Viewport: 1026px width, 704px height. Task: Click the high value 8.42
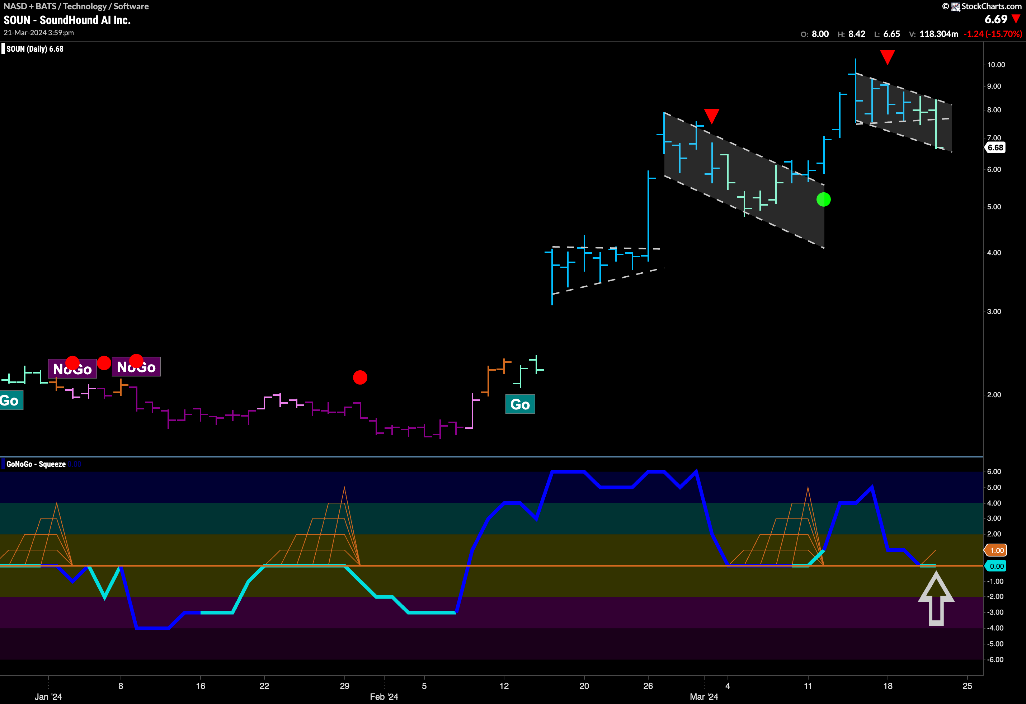tap(857, 34)
